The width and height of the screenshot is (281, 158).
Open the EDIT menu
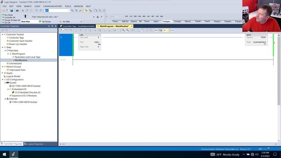tap(11, 6)
